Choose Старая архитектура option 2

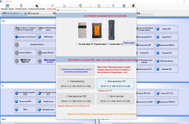[76, 83]
